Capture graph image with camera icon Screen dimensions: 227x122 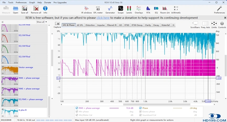[57, 25]
